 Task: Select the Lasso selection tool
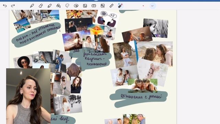tap(67, 6)
